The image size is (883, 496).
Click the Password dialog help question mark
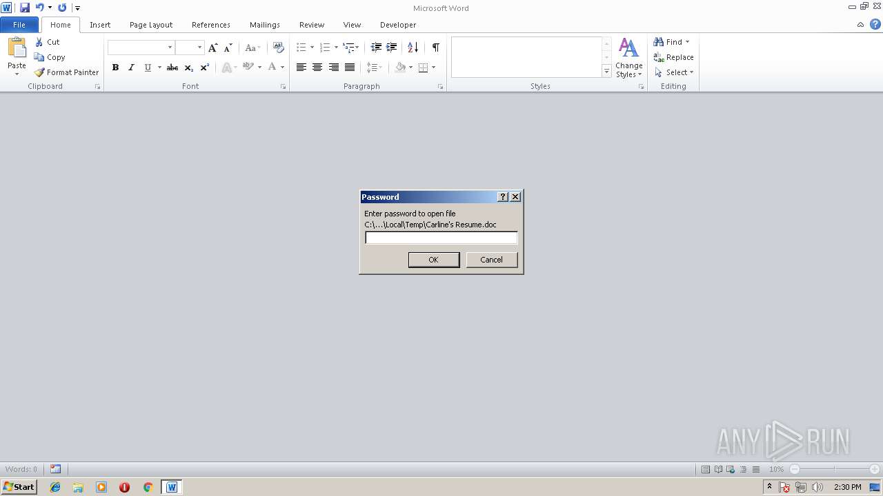[x=503, y=197]
